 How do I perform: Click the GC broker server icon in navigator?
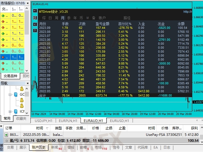point(16,94)
